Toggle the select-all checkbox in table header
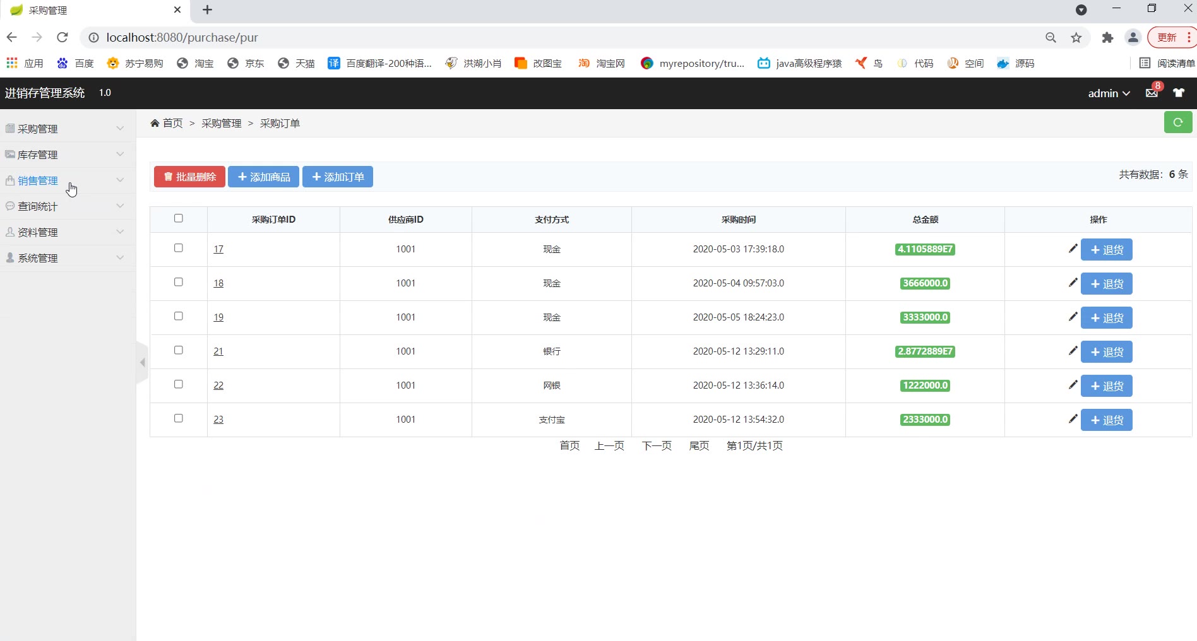 [x=179, y=218]
